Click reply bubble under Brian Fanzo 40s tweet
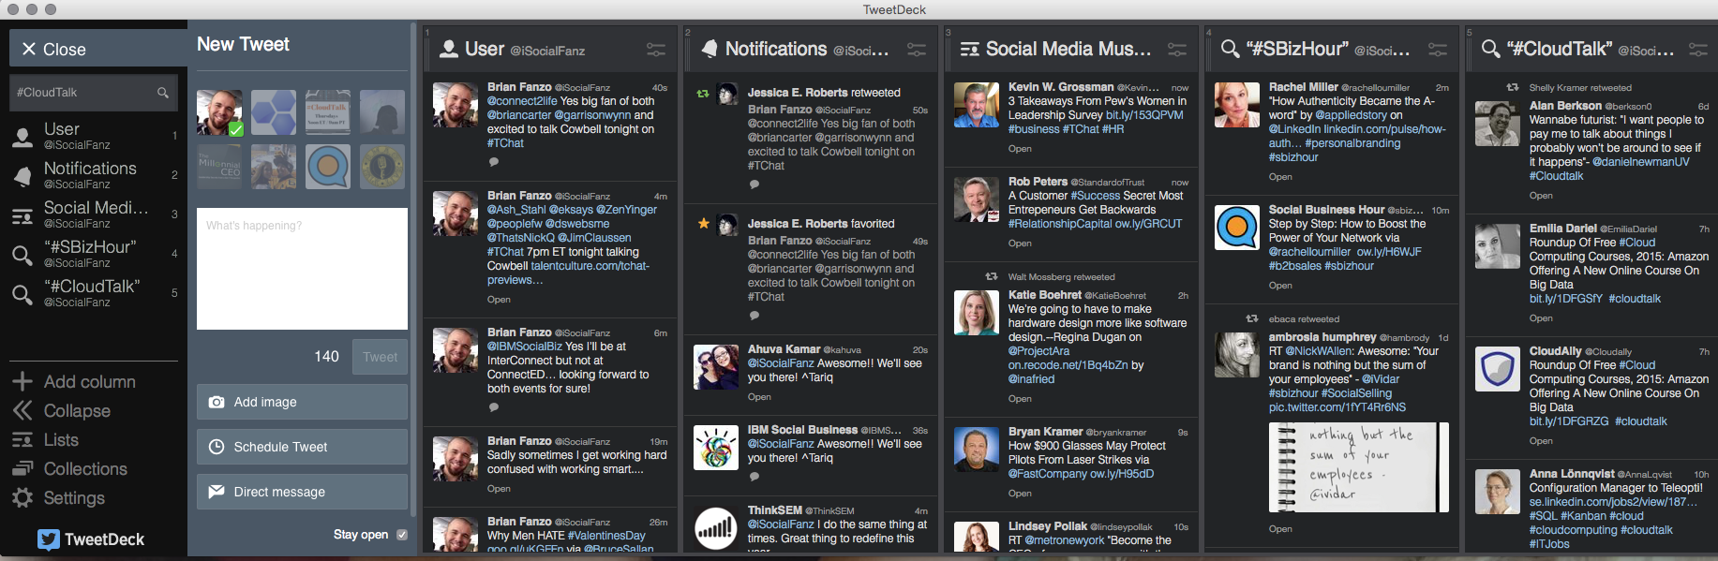Image resolution: width=1718 pixels, height=561 pixels. tap(493, 162)
